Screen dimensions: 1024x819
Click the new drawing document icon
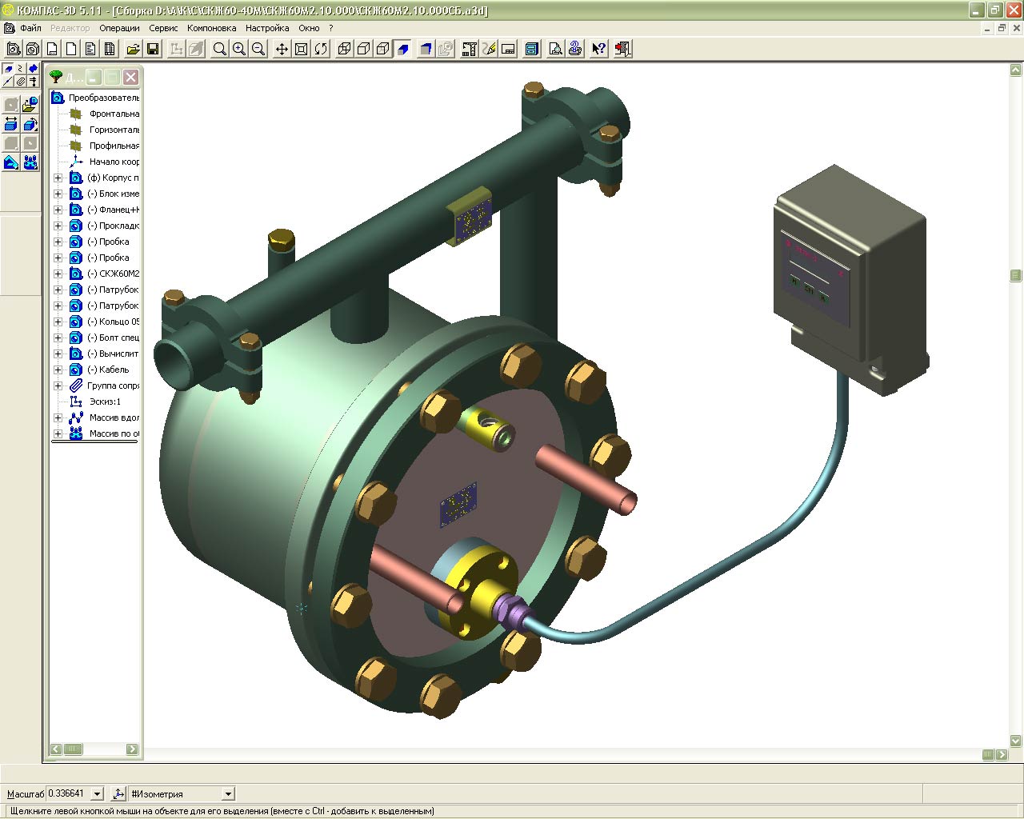[52, 49]
